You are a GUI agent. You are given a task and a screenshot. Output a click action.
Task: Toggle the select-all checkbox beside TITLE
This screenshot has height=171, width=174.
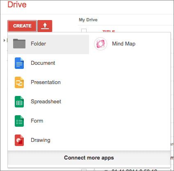click(84, 30)
